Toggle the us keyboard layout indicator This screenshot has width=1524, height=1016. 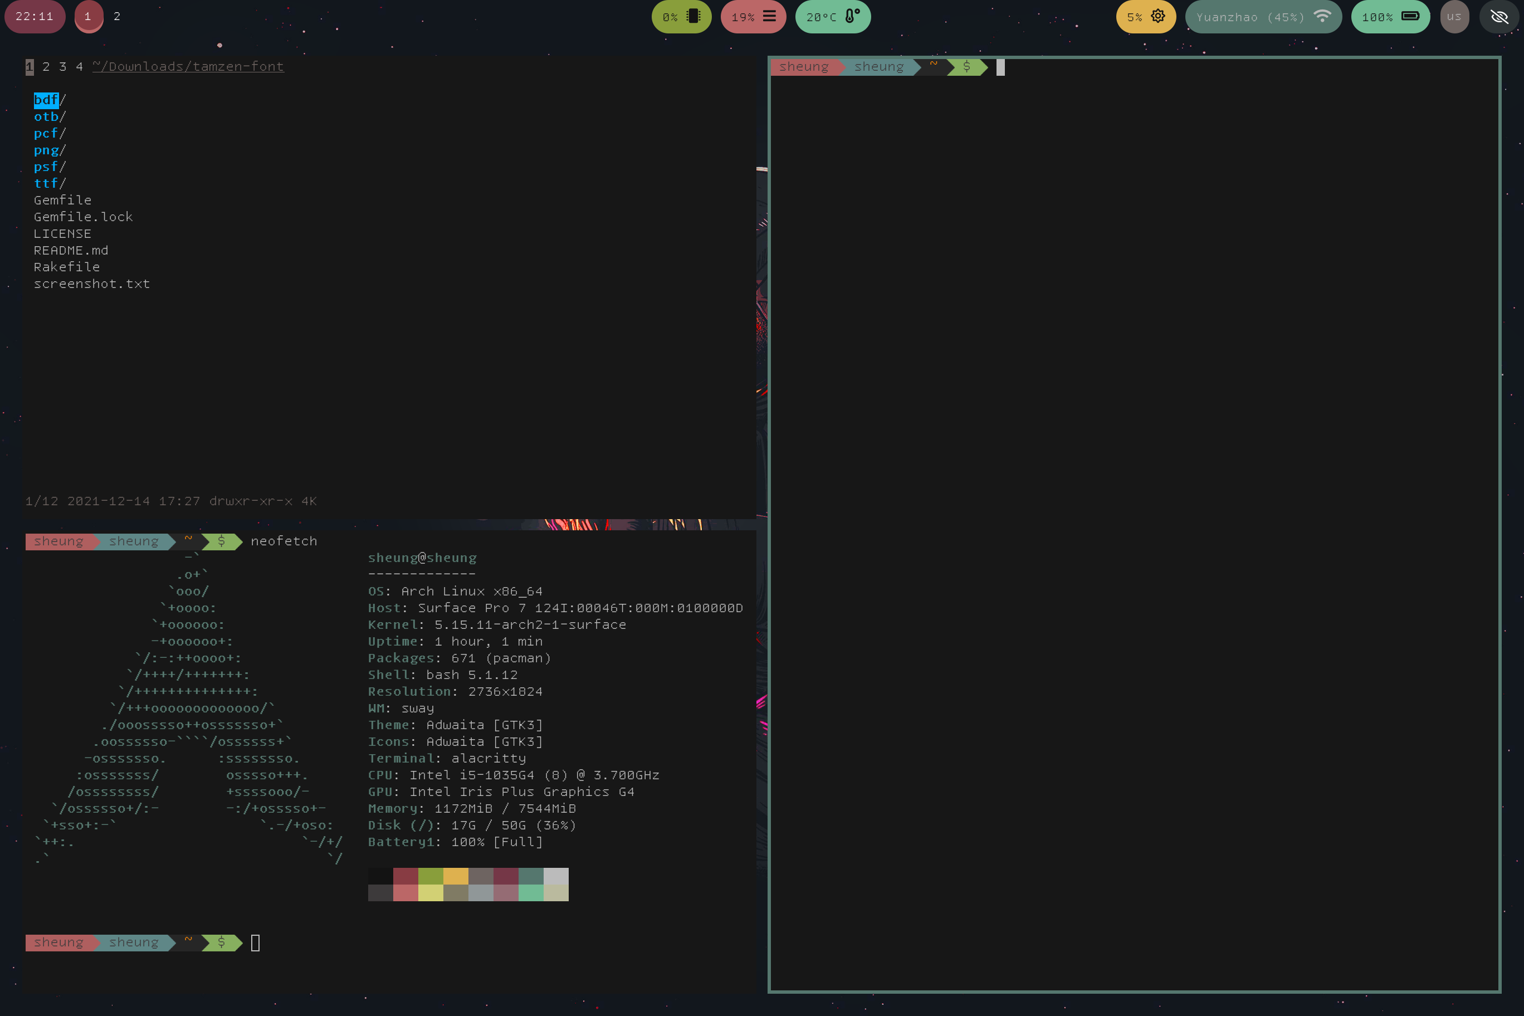click(x=1454, y=17)
